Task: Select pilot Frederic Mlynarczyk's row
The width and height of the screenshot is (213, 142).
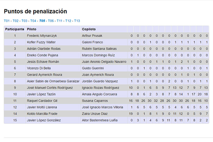Action: pos(42,36)
